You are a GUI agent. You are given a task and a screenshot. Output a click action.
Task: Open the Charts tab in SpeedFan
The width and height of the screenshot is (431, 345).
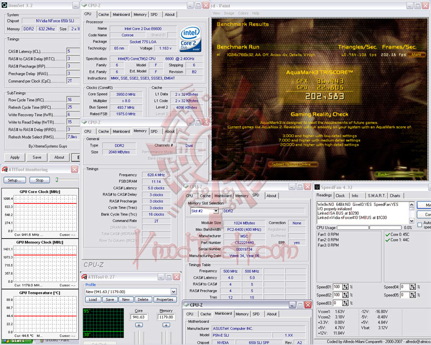[x=395, y=196]
